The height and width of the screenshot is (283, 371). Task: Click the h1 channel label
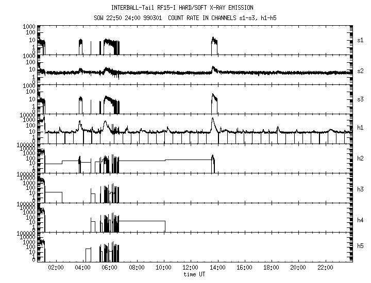360,128
